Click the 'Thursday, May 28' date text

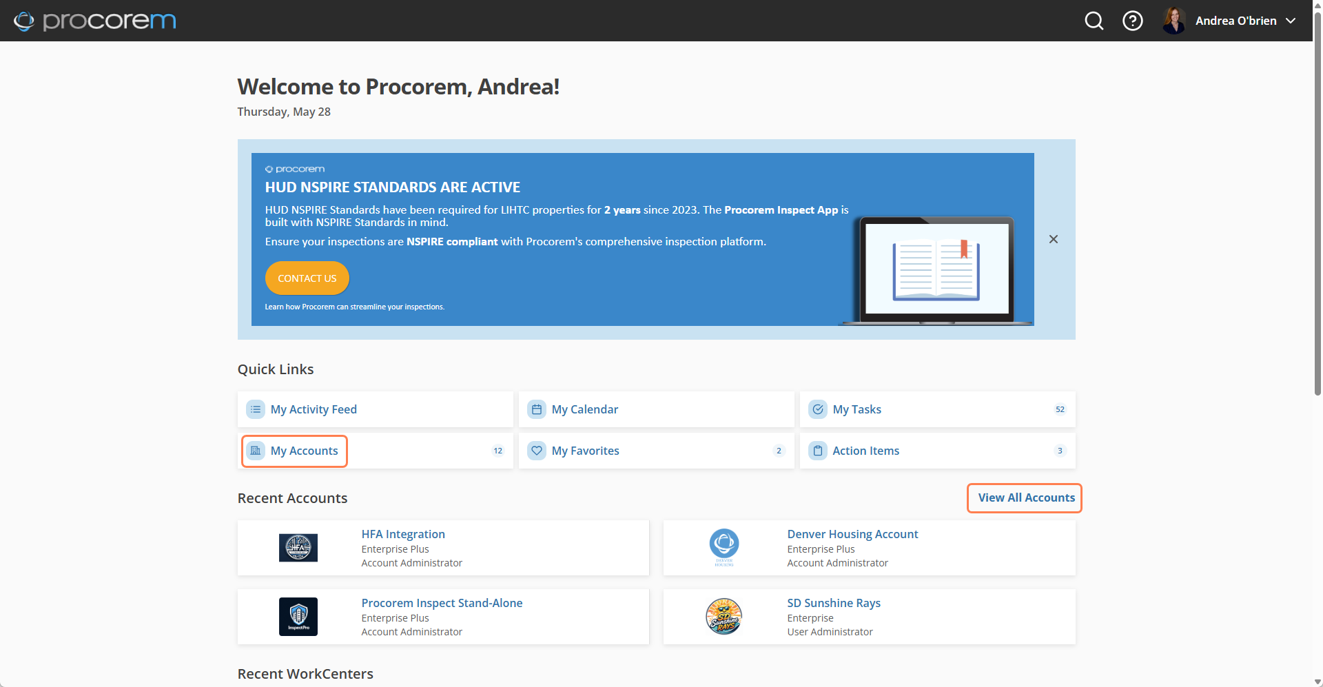point(284,112)
